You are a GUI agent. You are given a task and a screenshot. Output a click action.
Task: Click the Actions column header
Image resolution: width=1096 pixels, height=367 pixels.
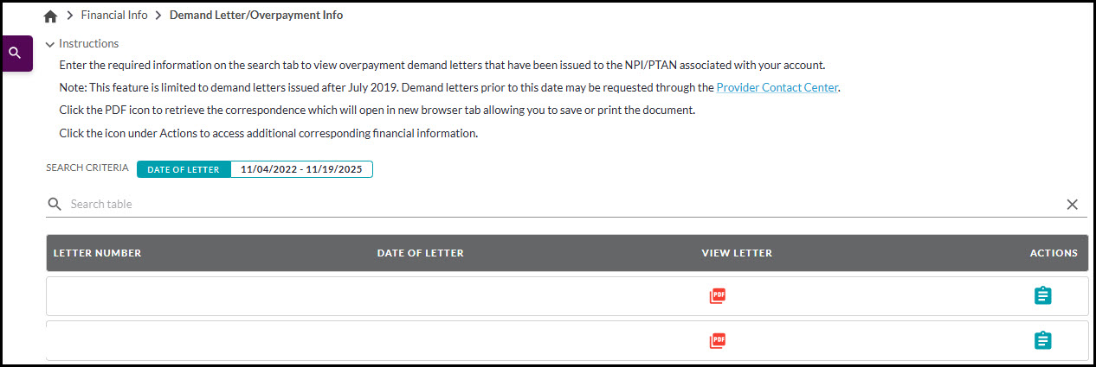point(1053,253)
